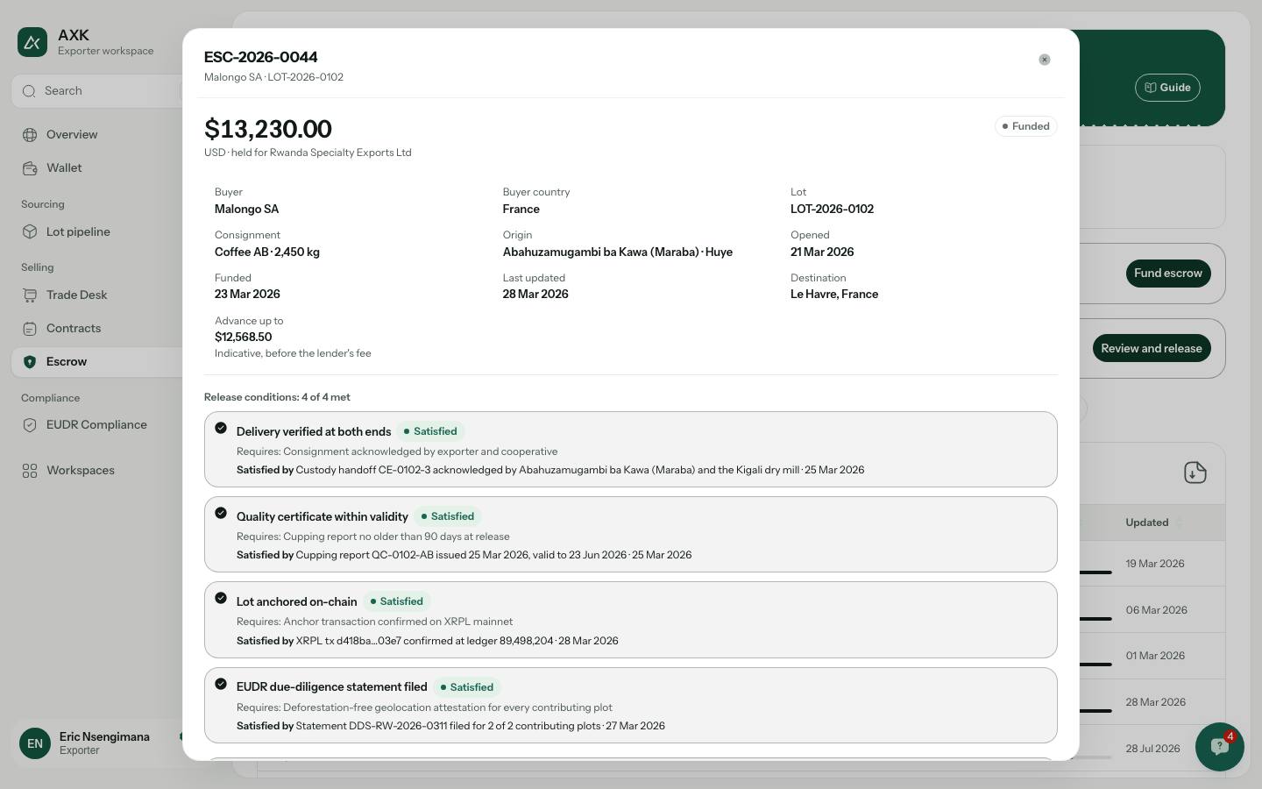The height and width of the screenshot is (789, 1262).
Task: Click the EN user avatar
Action: (35, 743)
